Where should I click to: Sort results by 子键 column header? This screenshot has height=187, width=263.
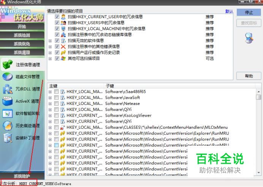[x=179, y=86]
